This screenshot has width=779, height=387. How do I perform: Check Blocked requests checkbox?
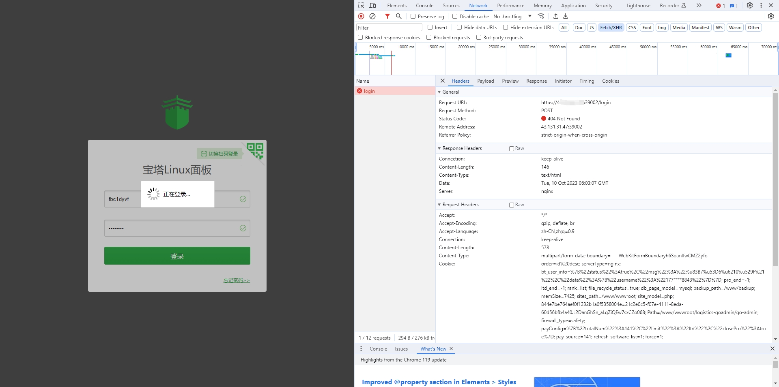tap(429, 37)
